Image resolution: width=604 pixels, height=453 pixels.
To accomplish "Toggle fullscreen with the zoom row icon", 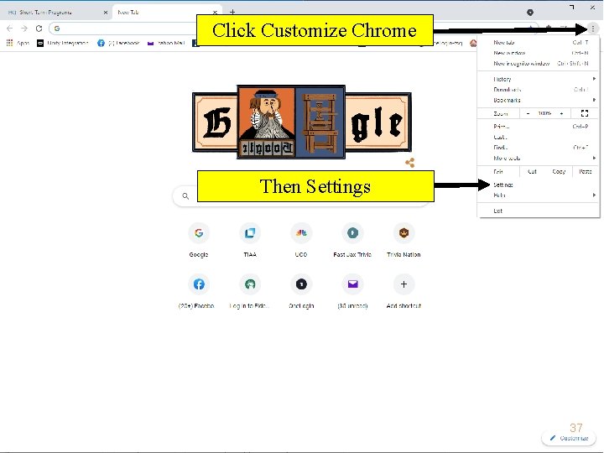I will click(x=585, y=113).
